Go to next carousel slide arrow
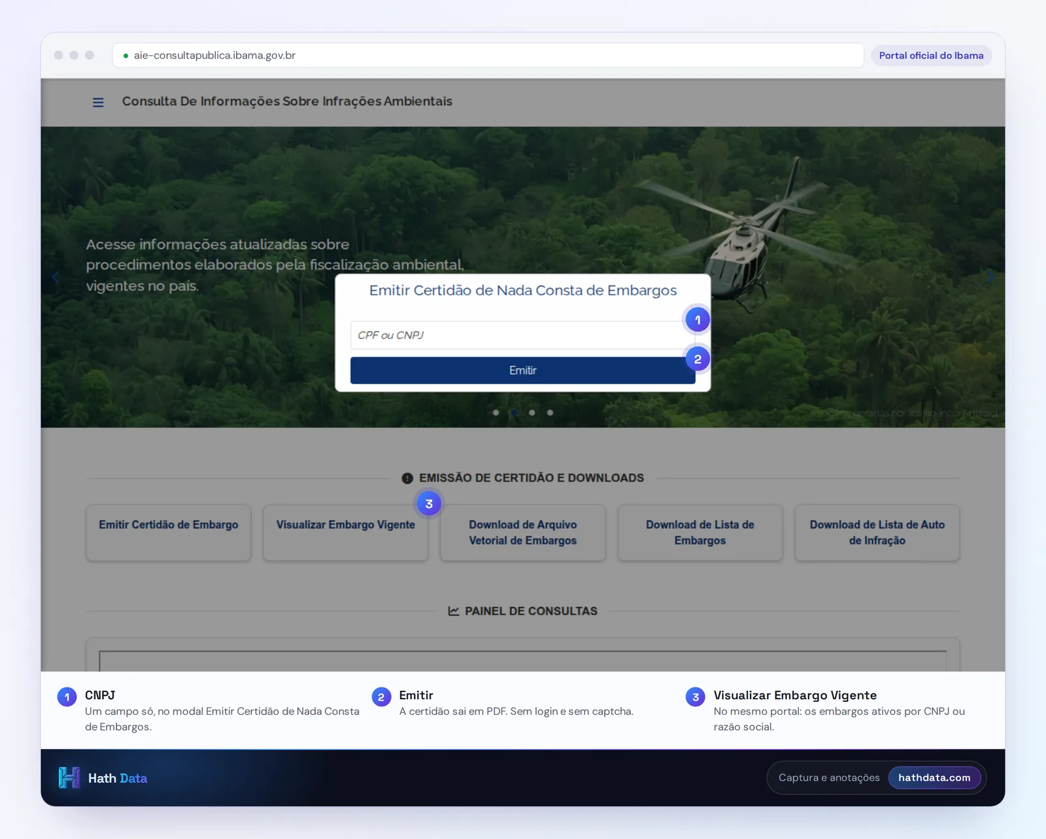1046x839 pixels. point(990,277)
